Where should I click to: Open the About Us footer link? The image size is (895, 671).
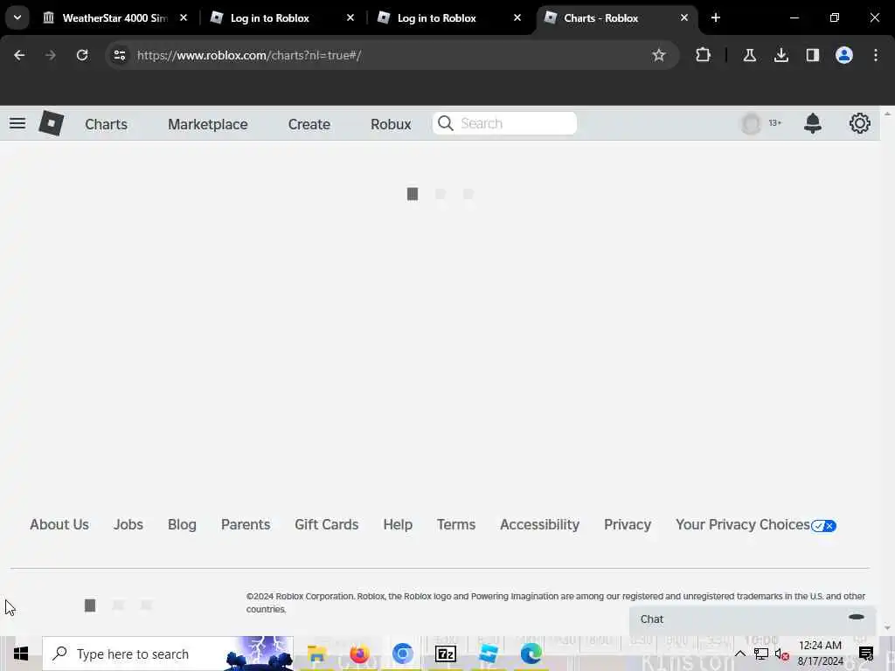[59, 524]
